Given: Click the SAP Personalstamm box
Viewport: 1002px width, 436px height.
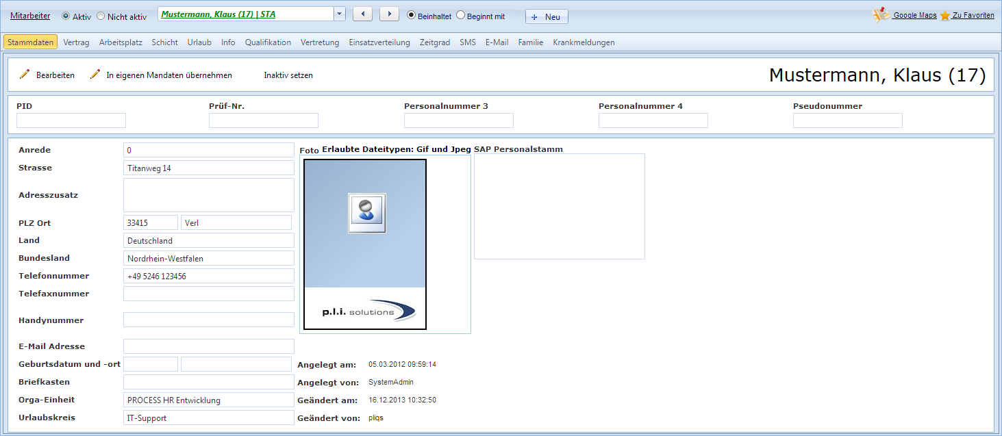Looking at the screenshot, I should coord(560,206).
